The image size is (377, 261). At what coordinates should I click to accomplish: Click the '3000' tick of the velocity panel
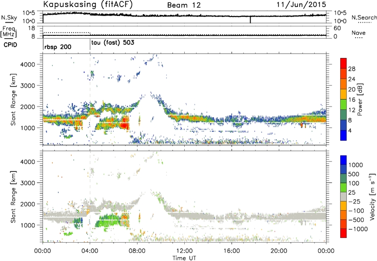28,183
